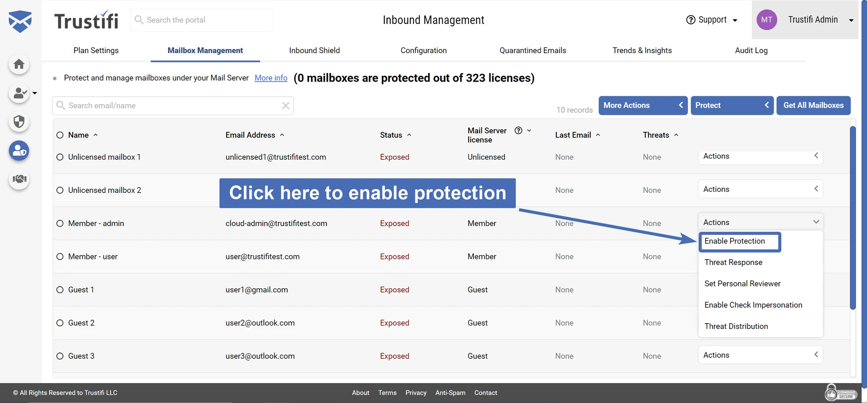The image size is (867, 403).
Task: Select the Member - admin mailbox row
Action: coord(60,223)
